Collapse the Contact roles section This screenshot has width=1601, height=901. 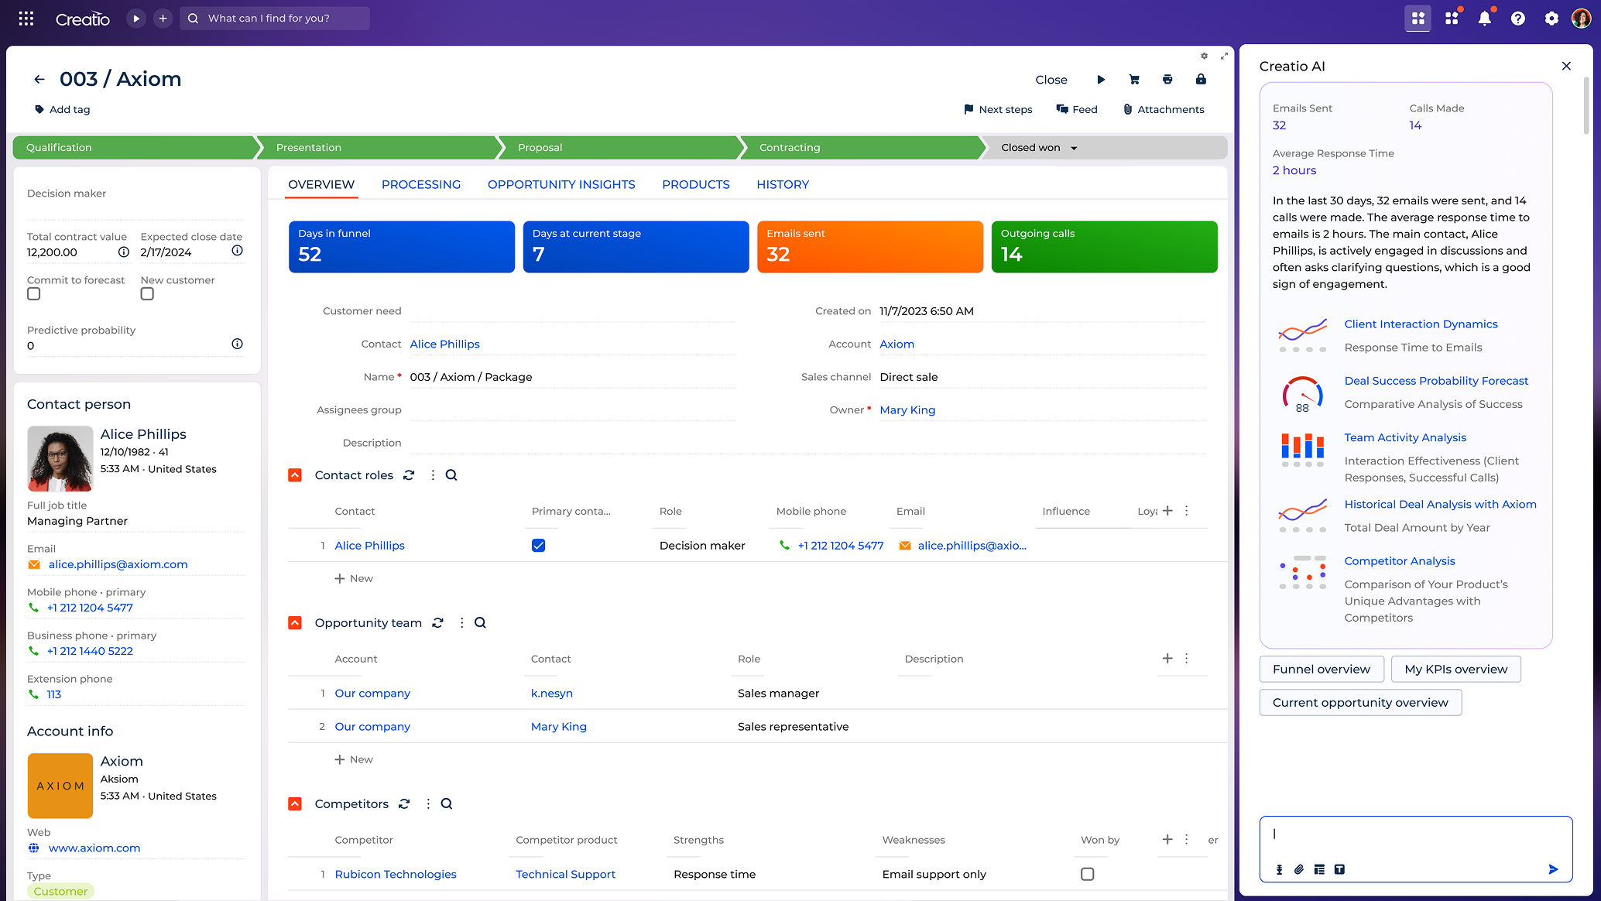click(x=295, y=474)
